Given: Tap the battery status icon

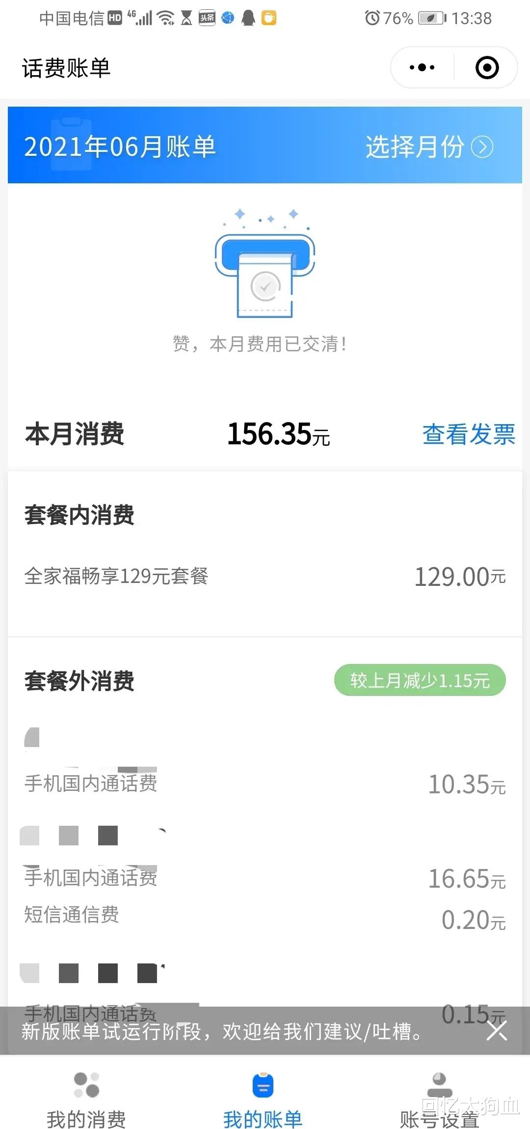Looking at the screenshot, I should (x=432, y=18).
